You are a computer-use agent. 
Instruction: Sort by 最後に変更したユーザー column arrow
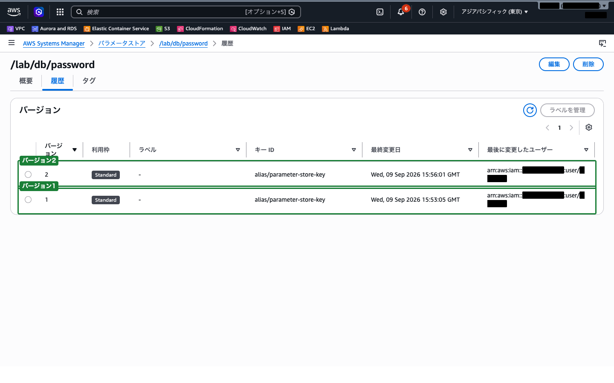pos(586,150)
